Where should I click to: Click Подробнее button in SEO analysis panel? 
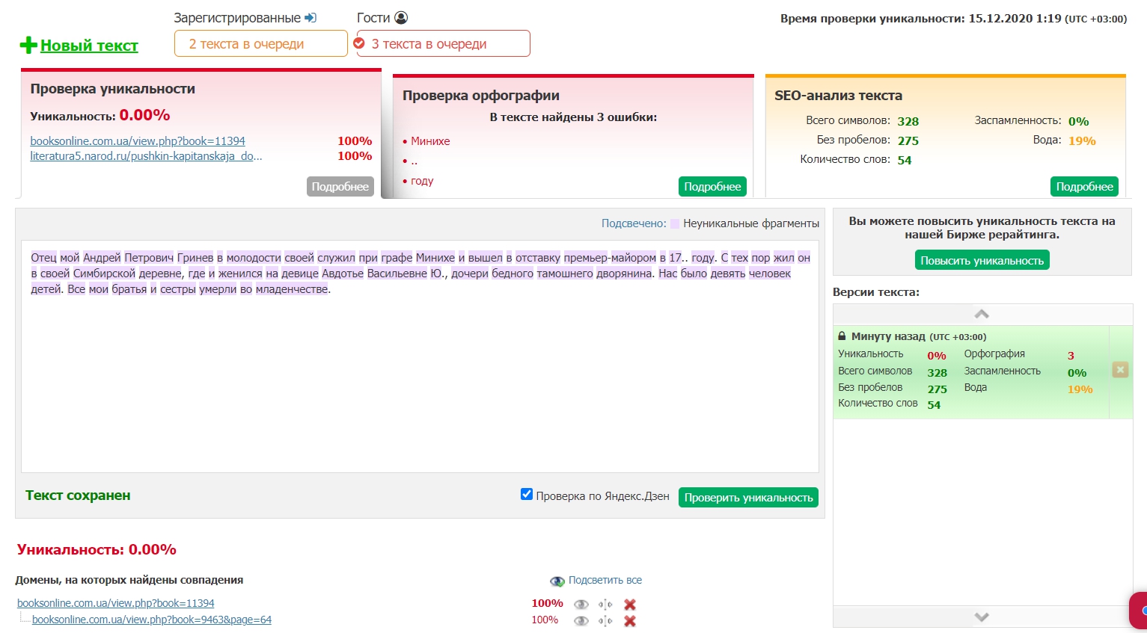coord(1084,187)
